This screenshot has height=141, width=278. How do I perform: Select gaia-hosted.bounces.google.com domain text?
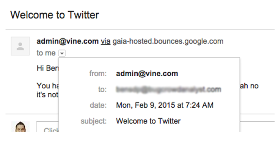point(168,41)
